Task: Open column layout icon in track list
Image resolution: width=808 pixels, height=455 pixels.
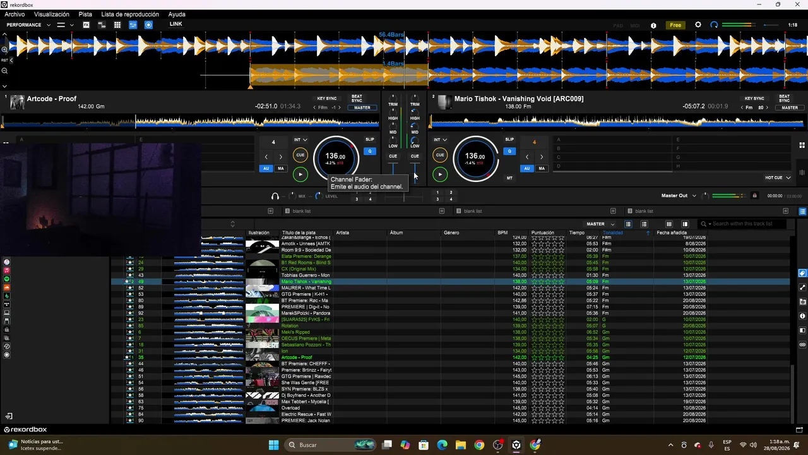Action: 669,224
